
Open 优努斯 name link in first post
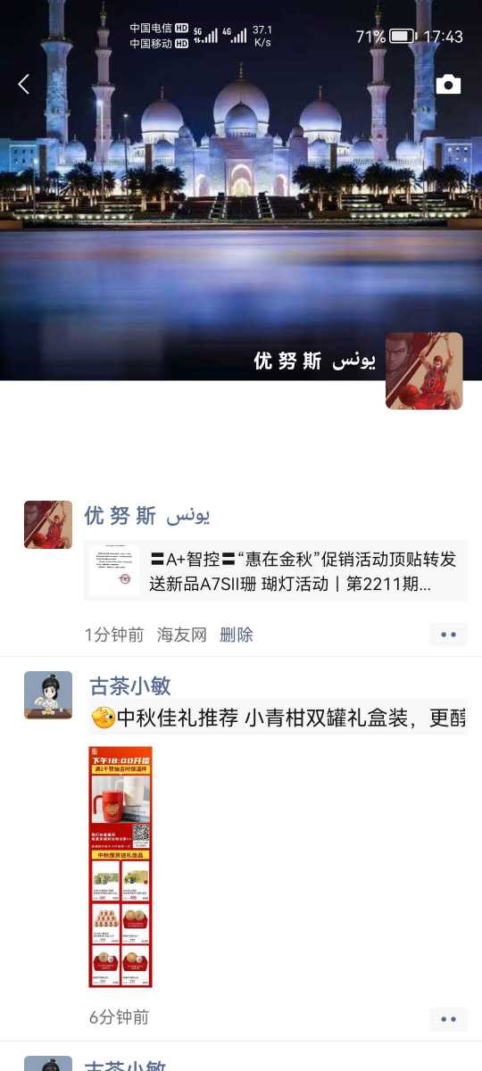pyautogui.click(x=147, y=515)
